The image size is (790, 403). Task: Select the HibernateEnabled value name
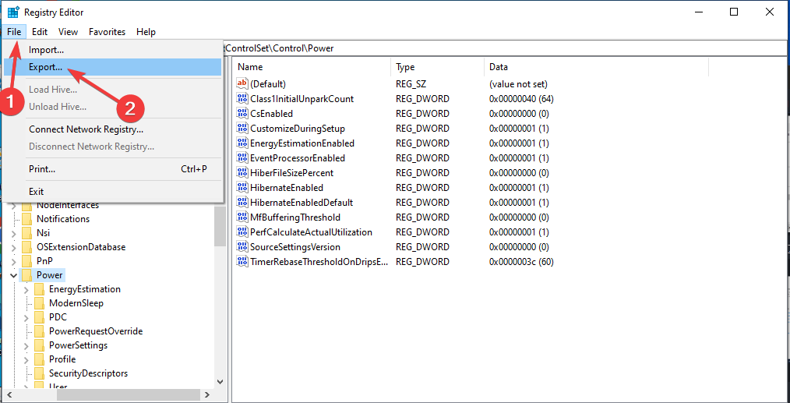[x=287, y=188]
